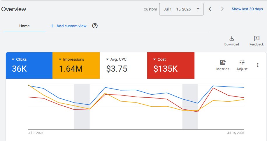Select the blue Clicks 36K scorecard
The image size is (267, 141).
pyautogui.click(x=29, y=65)
